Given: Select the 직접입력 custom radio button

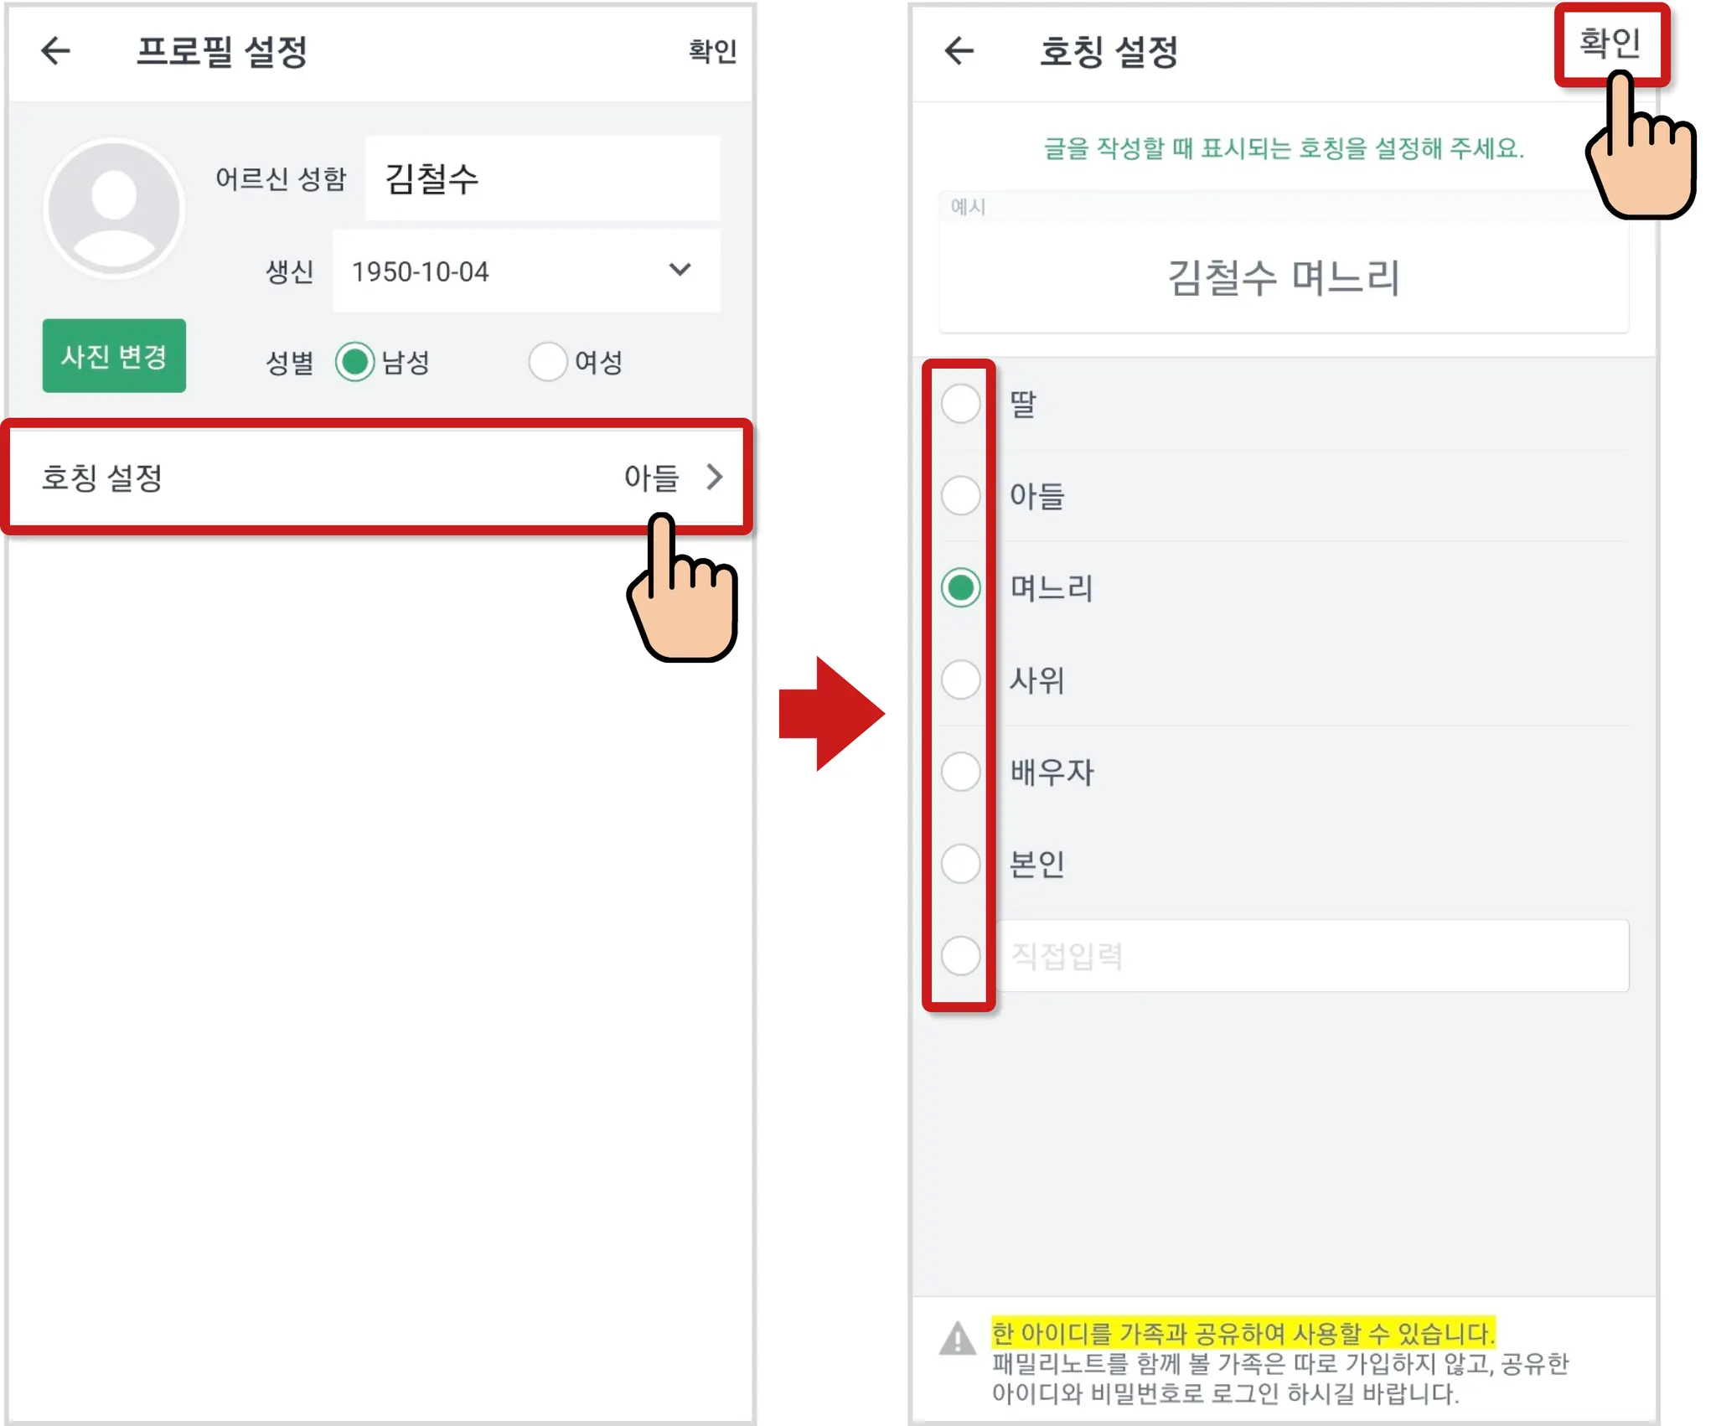Looking at the screenshot, I should coord(960,956).
